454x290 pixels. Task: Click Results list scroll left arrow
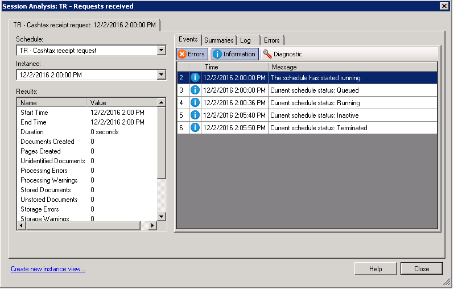coord(22,225)
